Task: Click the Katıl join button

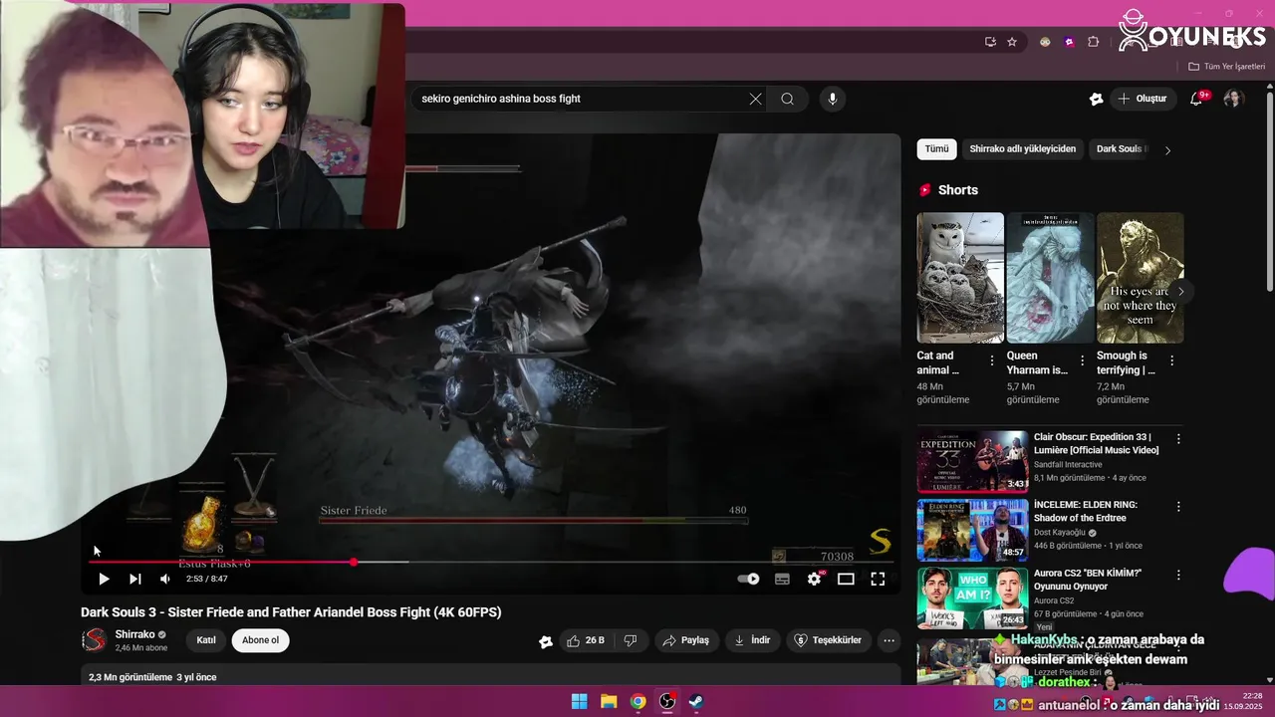Action: click(206, 640)
